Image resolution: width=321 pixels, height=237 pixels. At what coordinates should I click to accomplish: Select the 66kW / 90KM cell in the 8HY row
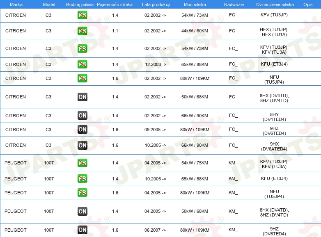click(195, 116)
